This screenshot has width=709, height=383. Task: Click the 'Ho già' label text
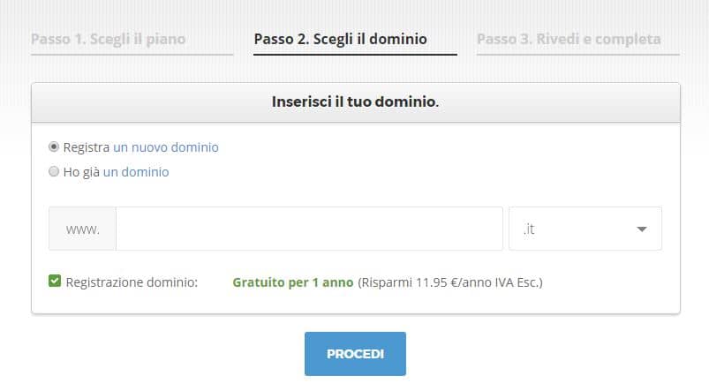coord(81,172)
